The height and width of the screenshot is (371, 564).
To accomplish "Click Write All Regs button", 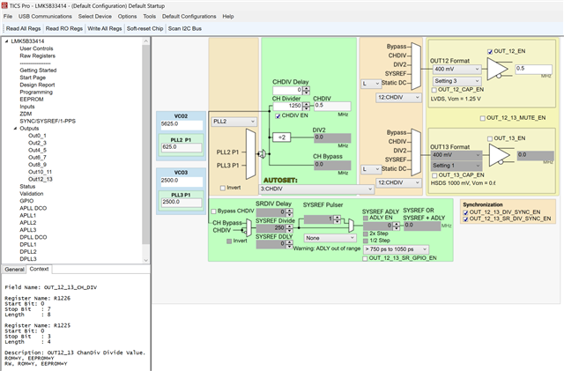I will click(x=105, y=29).
